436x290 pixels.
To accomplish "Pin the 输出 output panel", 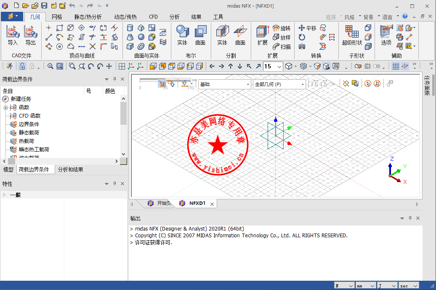I will (x=410, y=218).
